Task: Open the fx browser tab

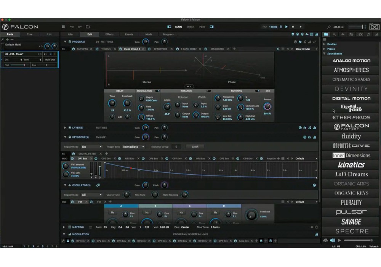Action: 351,34
